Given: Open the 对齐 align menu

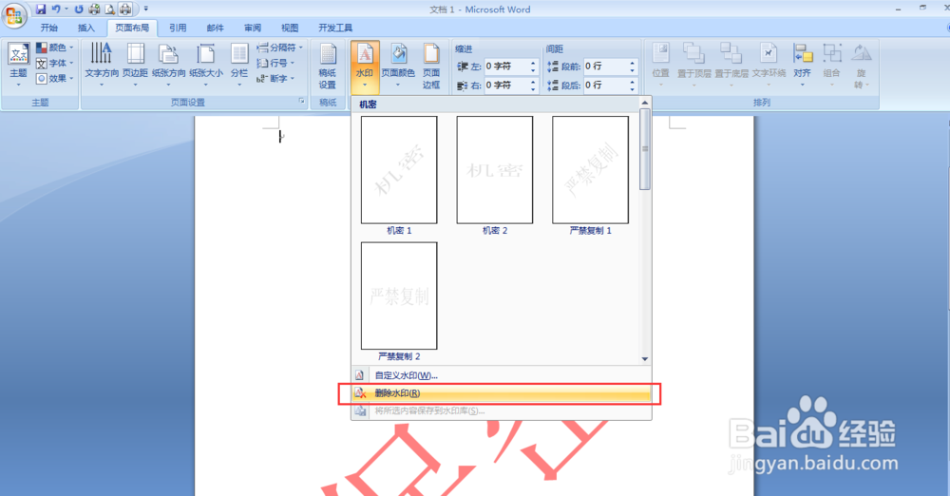Looking at the screenshot, I should pos(802,65).
